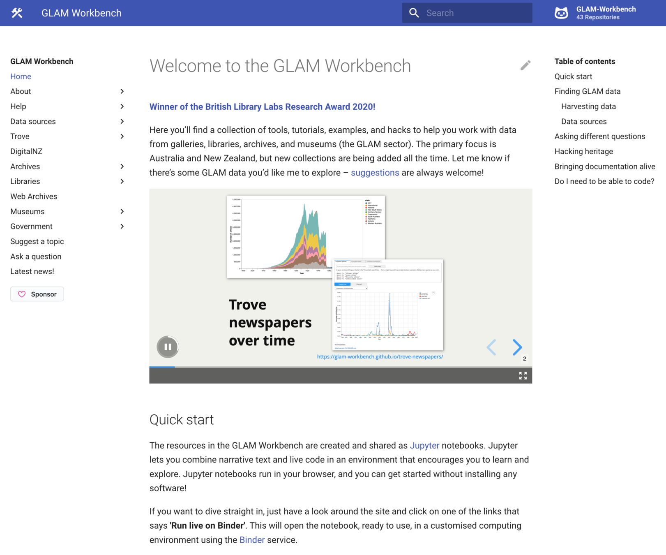Jump to Data sources in table of contents
The width and height of the screenshot is (666, 555).
point(584,121)
